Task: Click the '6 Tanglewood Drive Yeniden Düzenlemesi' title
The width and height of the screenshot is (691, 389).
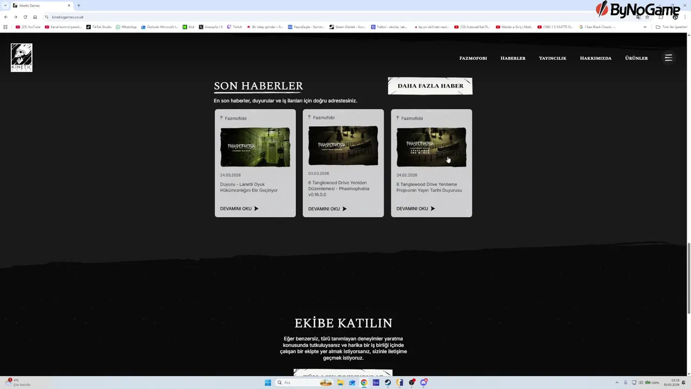Action: coord(339,189)
